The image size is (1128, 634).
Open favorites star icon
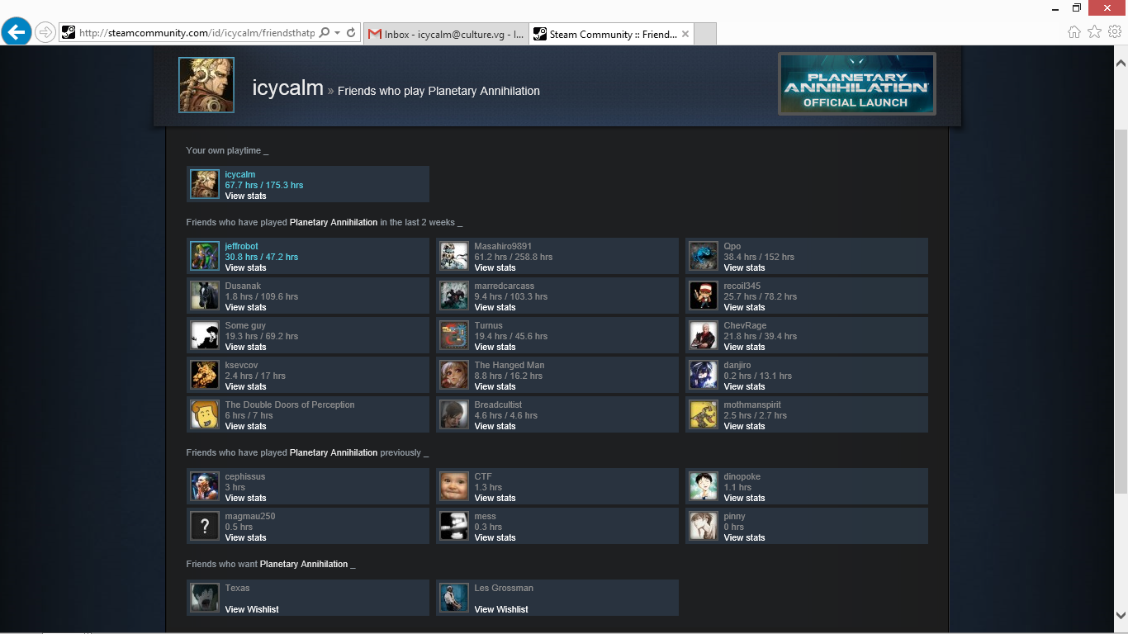click(1094, 32)
